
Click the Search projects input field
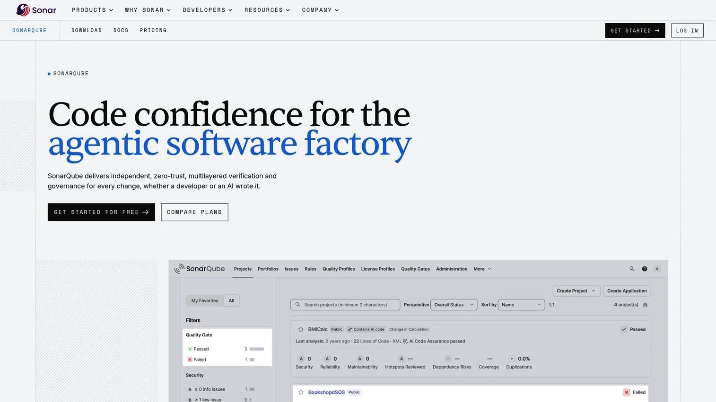(x=345, y=305)
